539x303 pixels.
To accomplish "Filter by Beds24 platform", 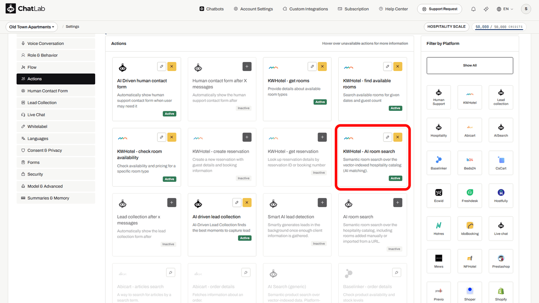I will point(470,163).
